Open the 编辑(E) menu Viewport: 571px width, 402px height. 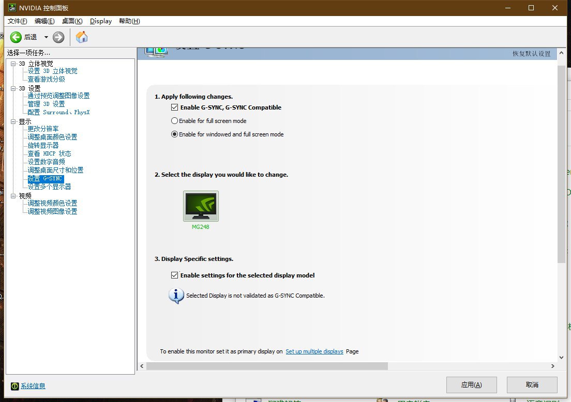44,21
